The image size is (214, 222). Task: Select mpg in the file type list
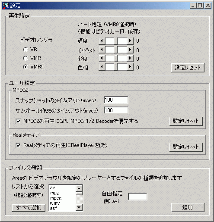[62, 193]
